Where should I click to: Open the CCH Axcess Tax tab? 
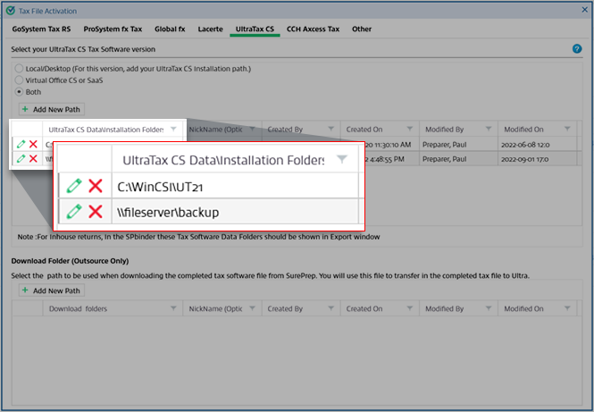tap(313, 29)
